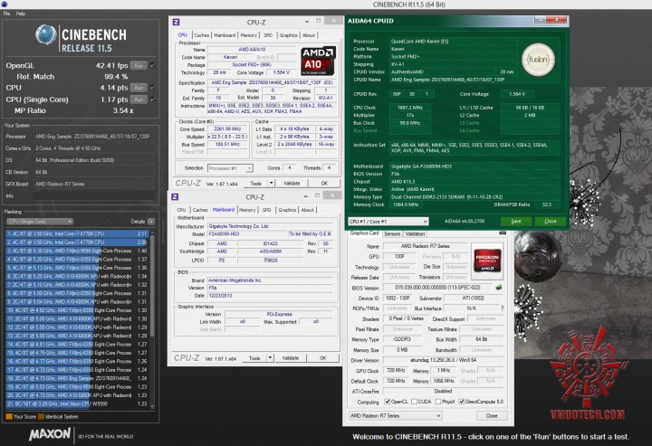The height and width of the screenshot is (446, 652).
Task: Click OK in lower CPU-Z window
Action: tap(323, 358)
